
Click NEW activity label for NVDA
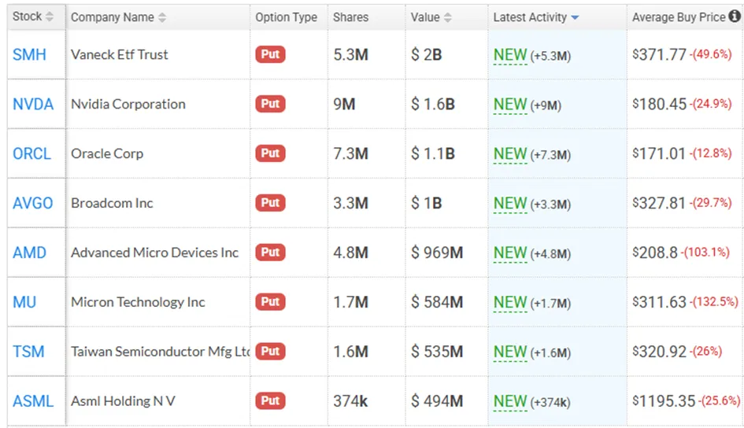click(510, 105)
